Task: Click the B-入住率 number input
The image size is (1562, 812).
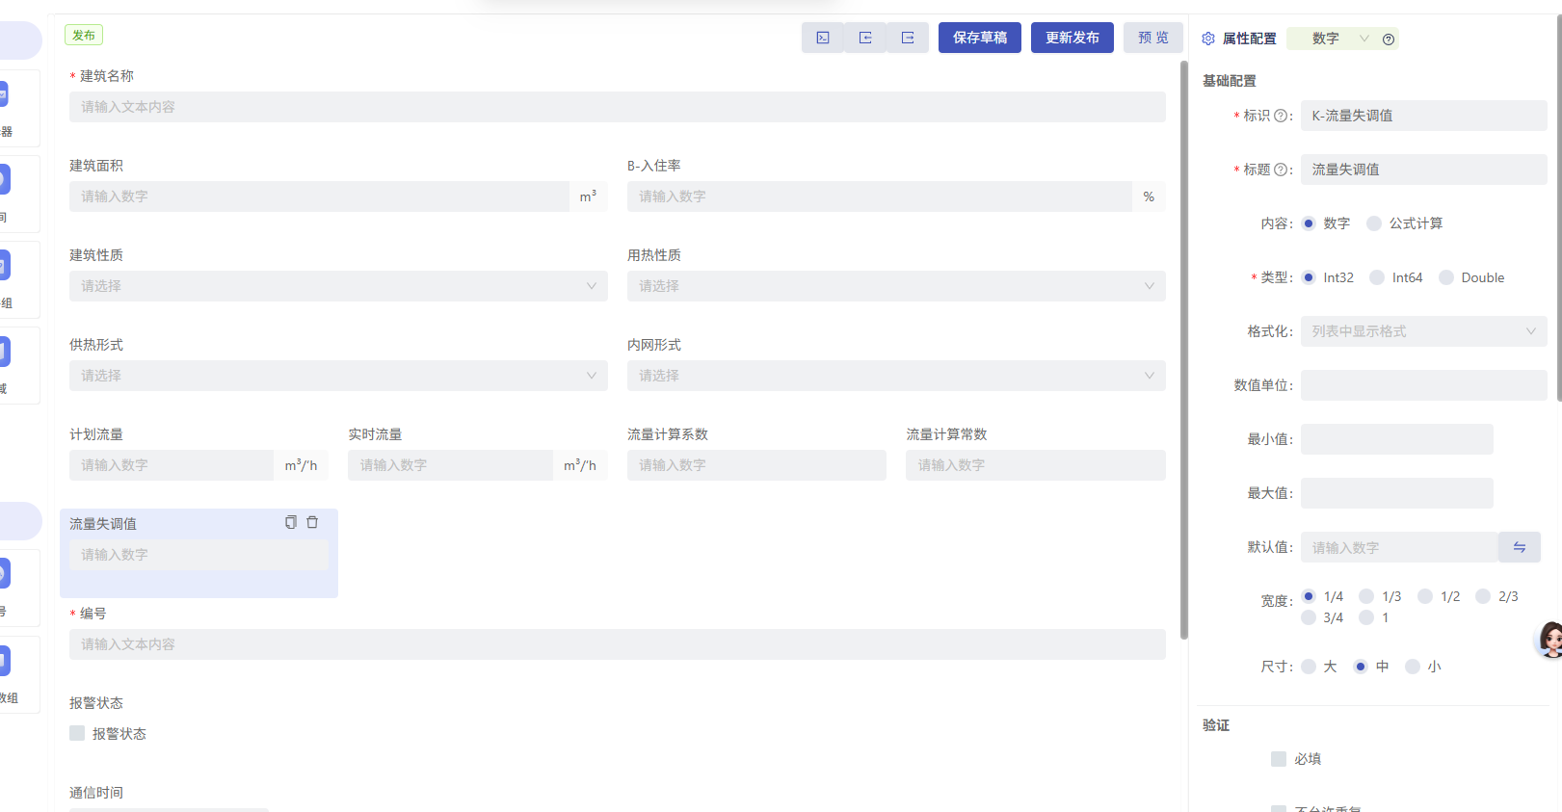Action: click(879, 196)
